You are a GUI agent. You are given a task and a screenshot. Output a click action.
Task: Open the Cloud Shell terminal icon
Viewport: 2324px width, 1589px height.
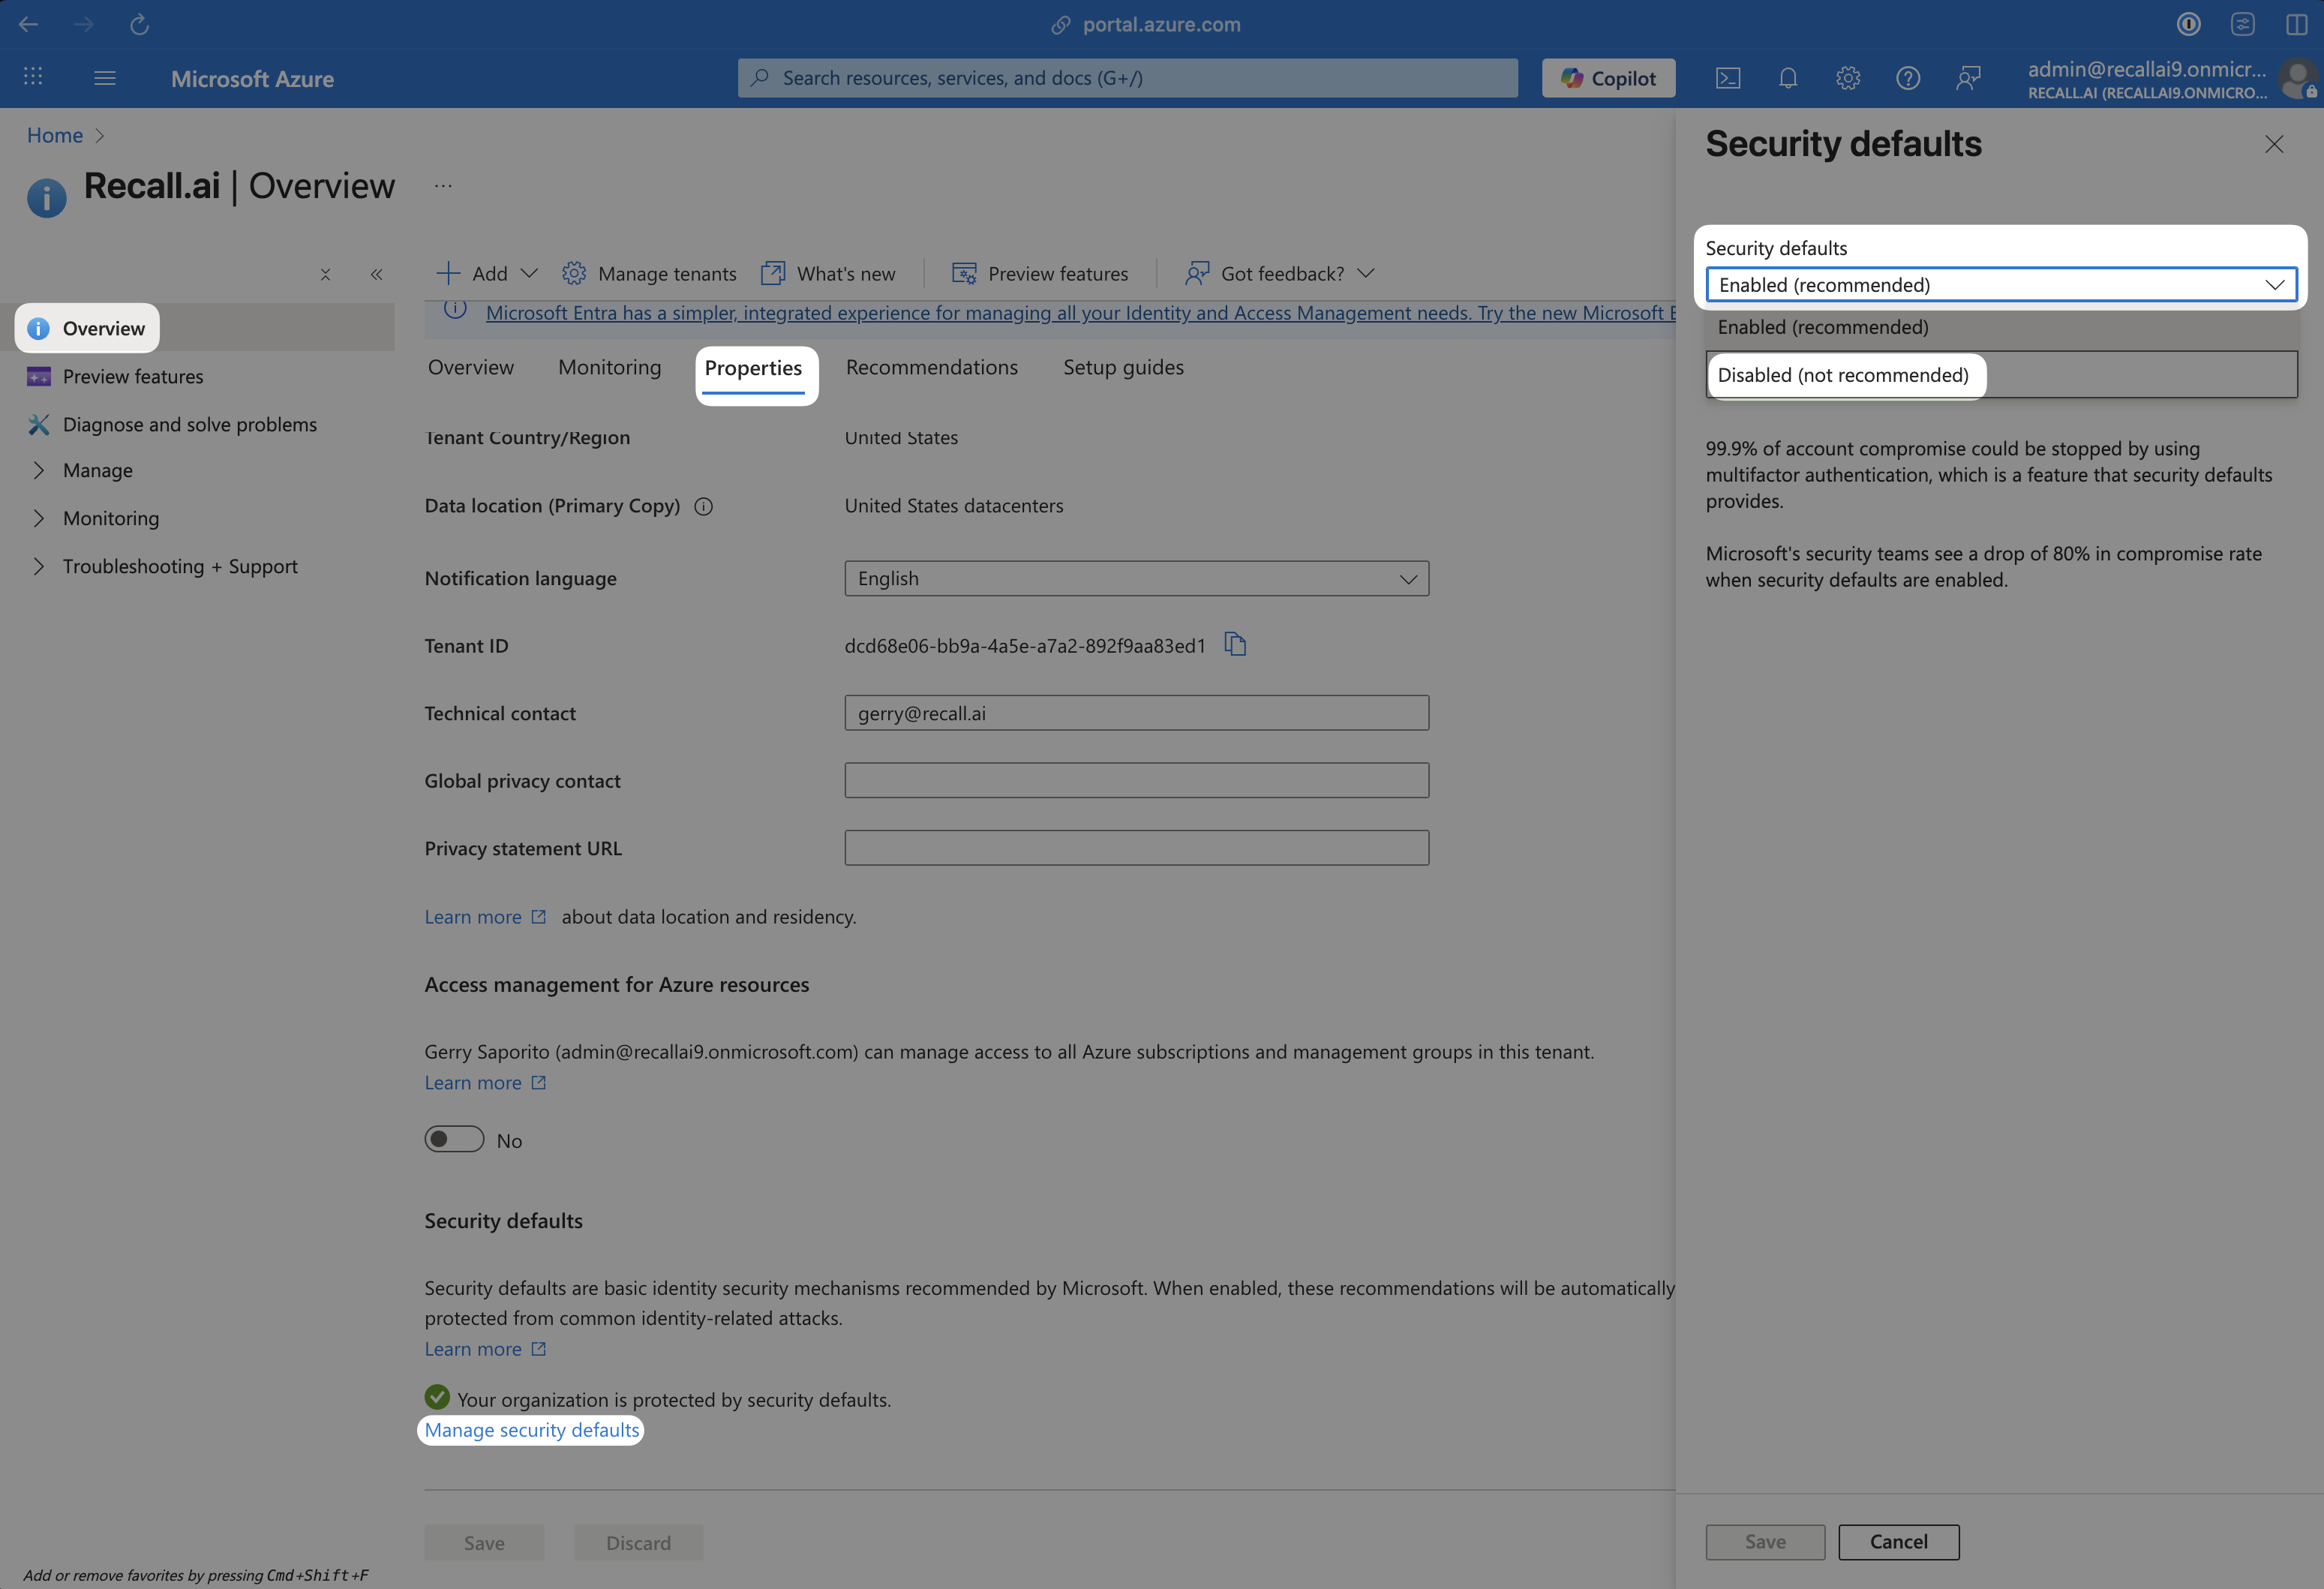coord(1727,78)
